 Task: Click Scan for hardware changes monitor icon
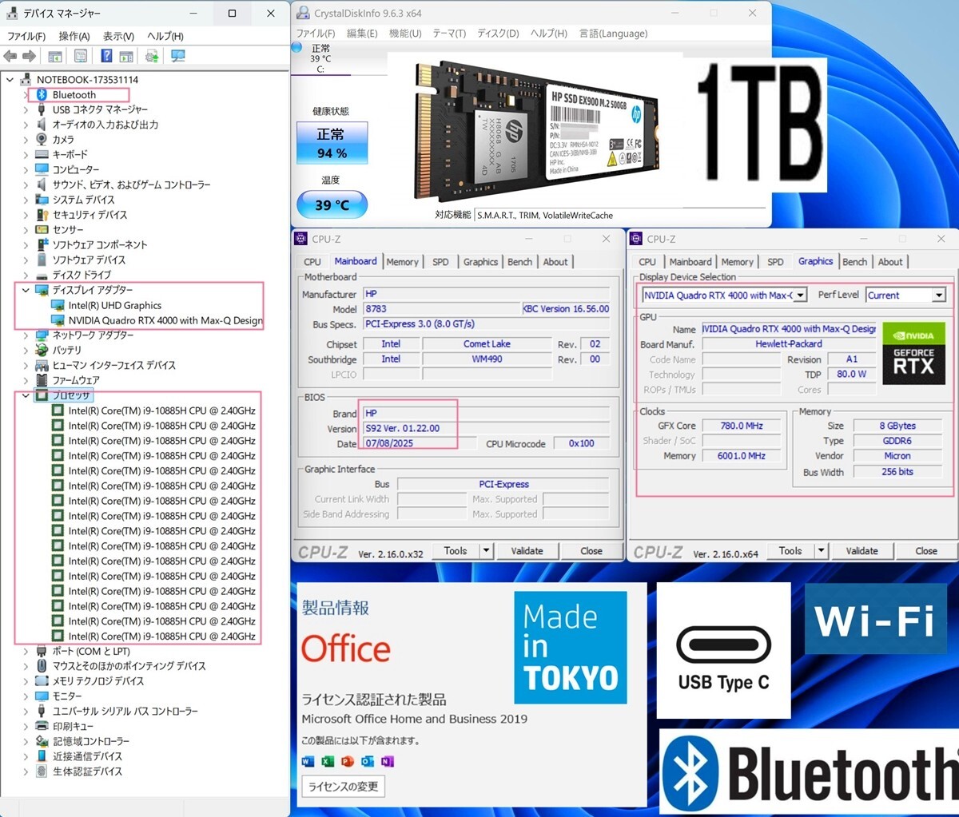(177, 56)
